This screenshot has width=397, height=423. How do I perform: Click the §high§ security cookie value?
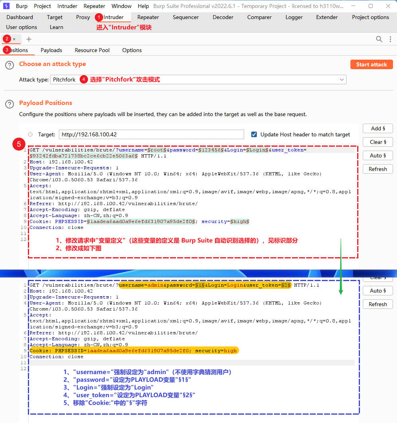click(239, 221)
